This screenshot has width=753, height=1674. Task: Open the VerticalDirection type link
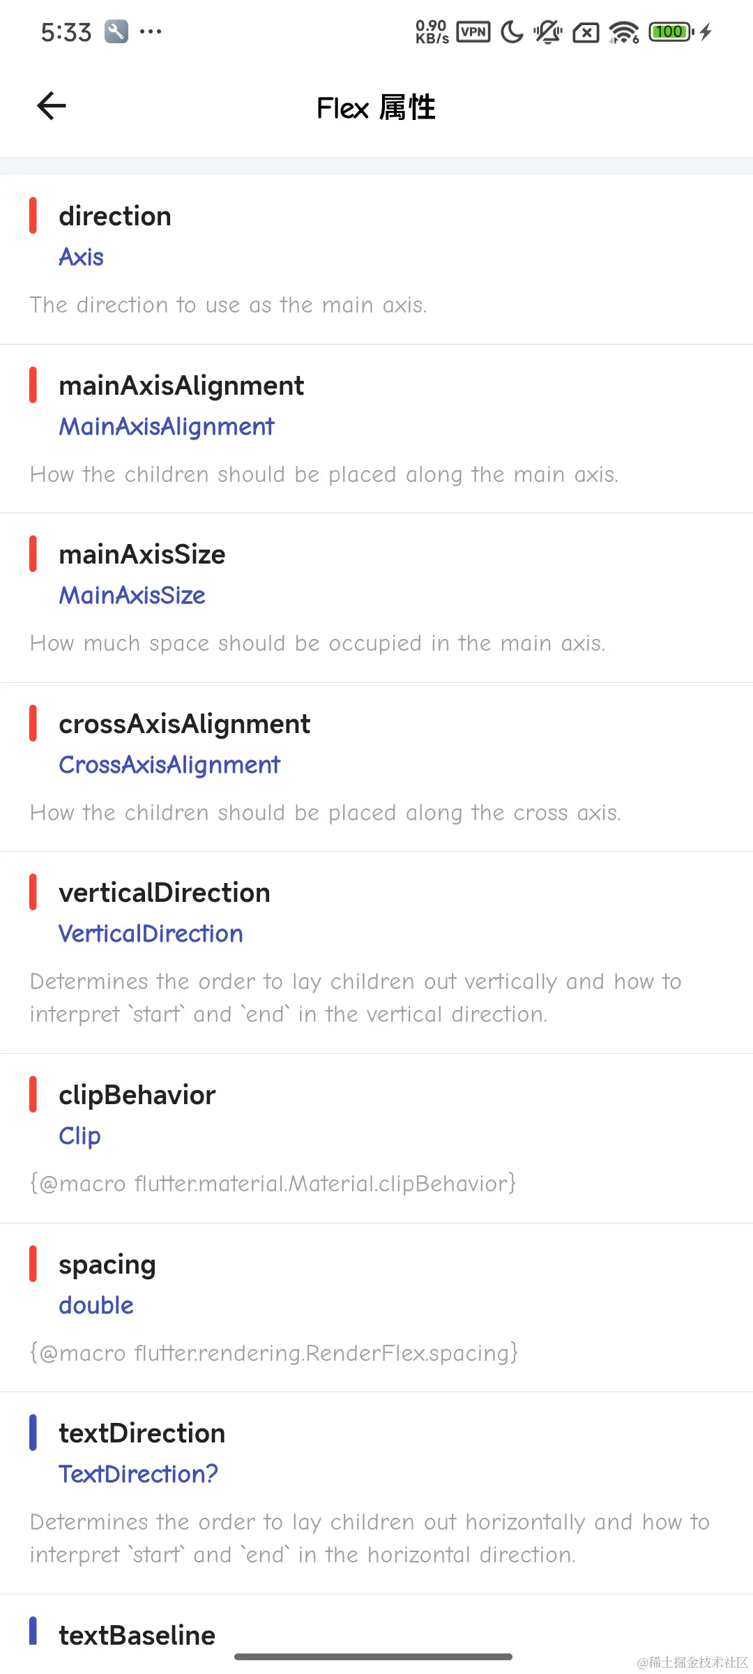[x=151, y=934]
